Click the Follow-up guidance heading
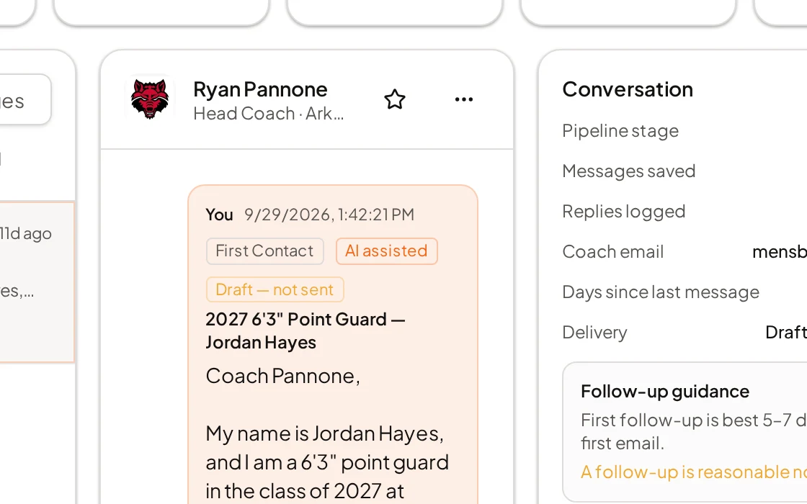807x504 pixels. (665, 392)
